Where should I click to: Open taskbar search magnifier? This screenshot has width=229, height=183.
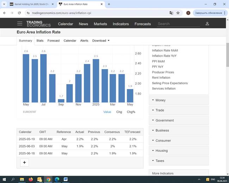coord(13,179)
